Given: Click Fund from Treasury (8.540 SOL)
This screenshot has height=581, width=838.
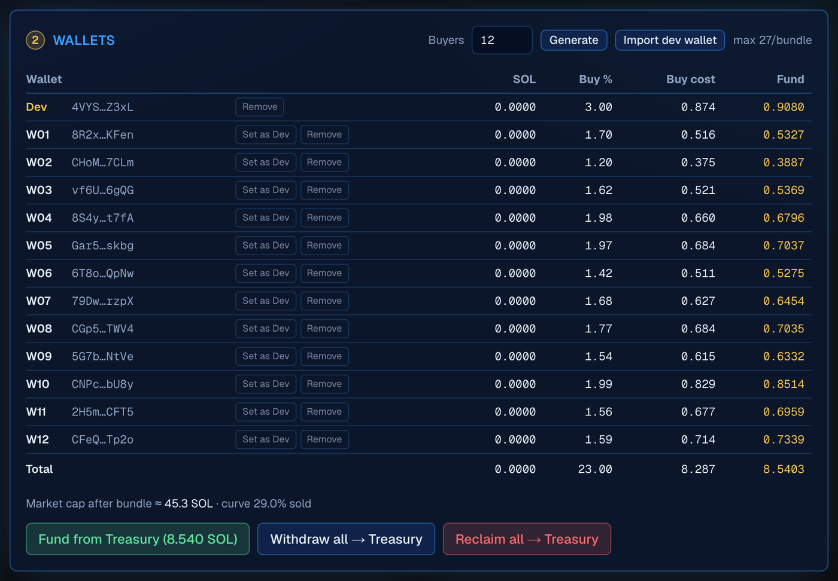Looking at the screenshot, I should pyautogui.click(x=138, y=539).
